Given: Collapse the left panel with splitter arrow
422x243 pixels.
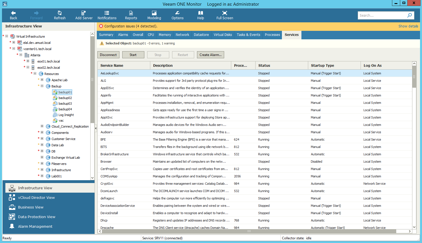Looking at the screenshot, I should 96,128.
